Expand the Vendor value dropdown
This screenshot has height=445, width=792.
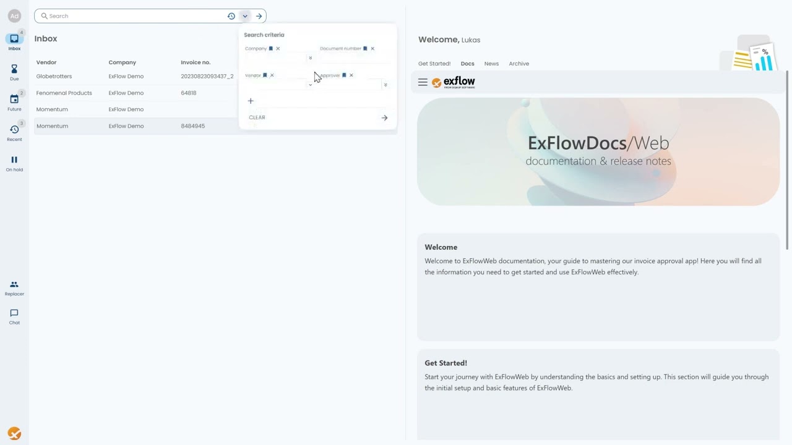(311, 85)
